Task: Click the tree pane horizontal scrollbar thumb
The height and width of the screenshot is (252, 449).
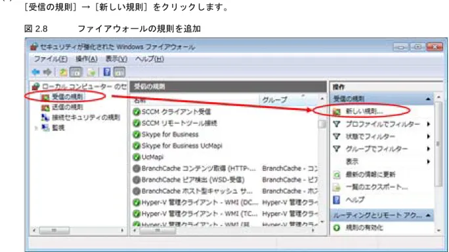Action: click(54, 230)
